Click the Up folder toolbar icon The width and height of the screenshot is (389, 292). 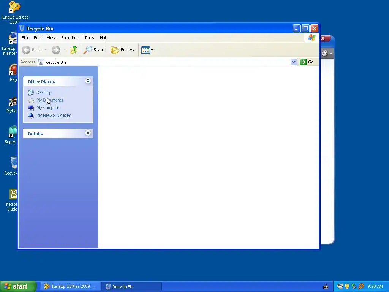[74, 50]
